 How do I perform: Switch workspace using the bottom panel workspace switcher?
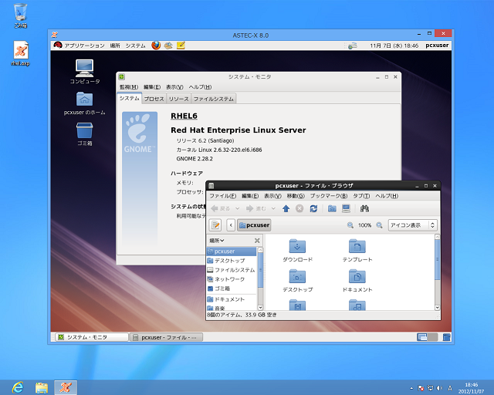click(427, 337)
